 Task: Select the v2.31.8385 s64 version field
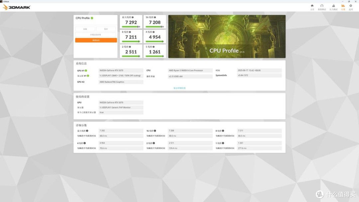(x=190, y=76)
